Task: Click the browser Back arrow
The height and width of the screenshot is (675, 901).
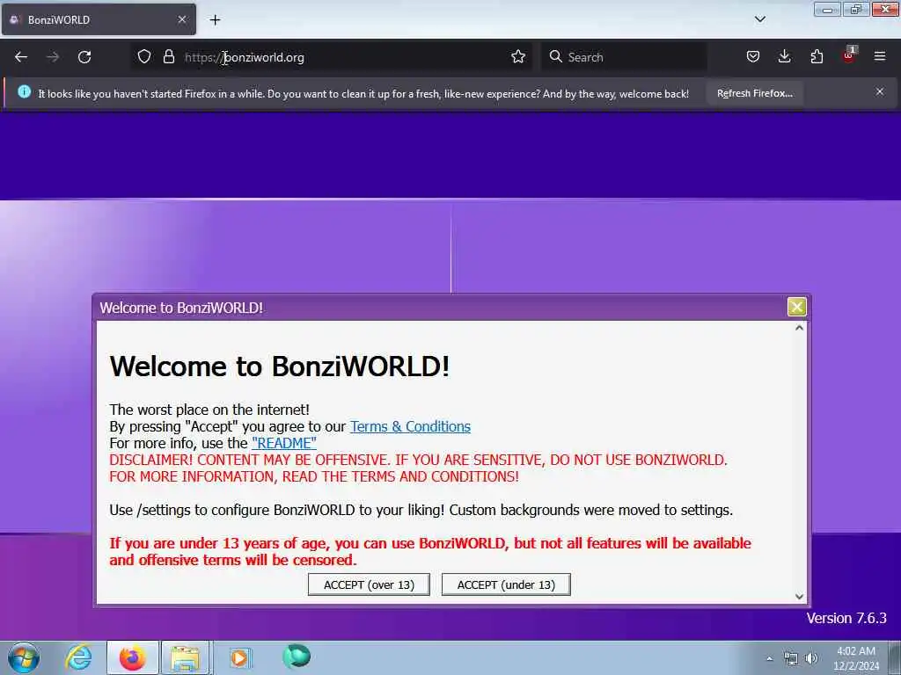Action: click(21, 57)
